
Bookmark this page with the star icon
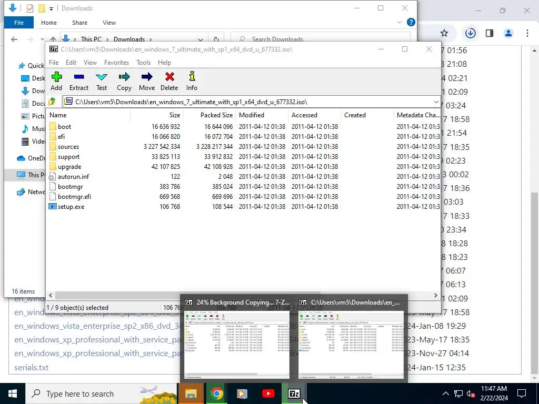pyautogui.click(x=444, y=33)
